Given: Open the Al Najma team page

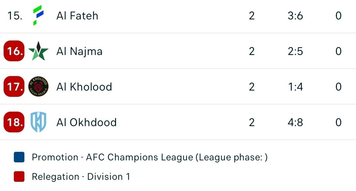Looking at the screenshot, I should pos(79,51).
